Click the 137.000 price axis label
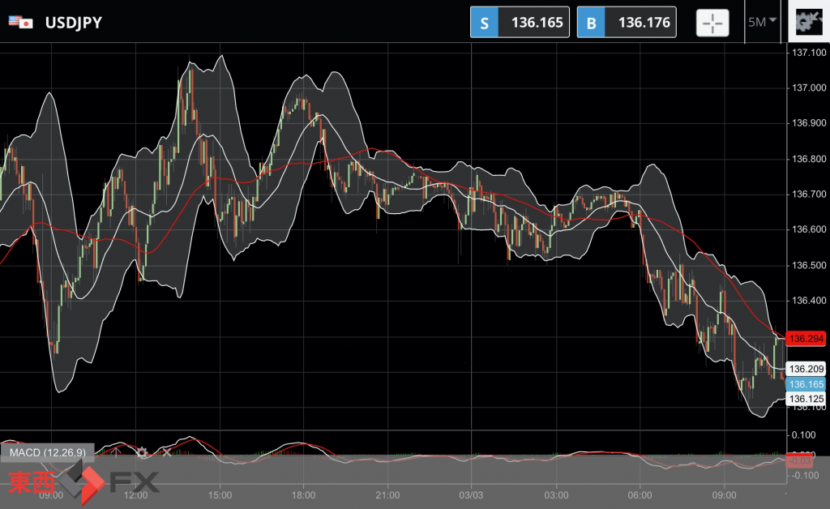The height and width of the screenshot is (509, 830). [808, 88]
